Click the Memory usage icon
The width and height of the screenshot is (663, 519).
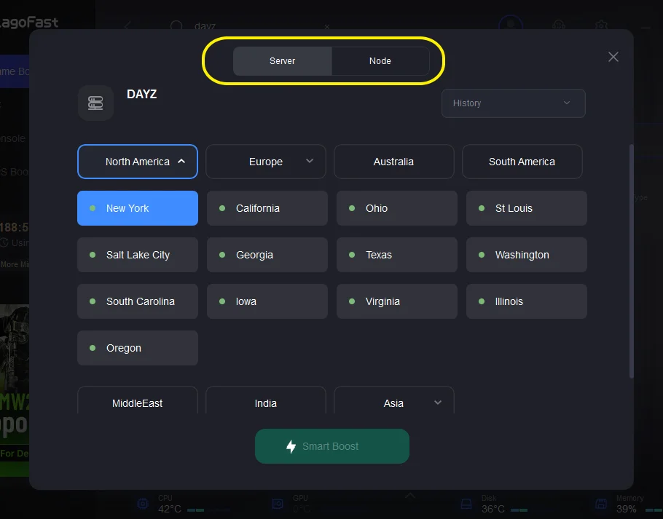point(601,504)
